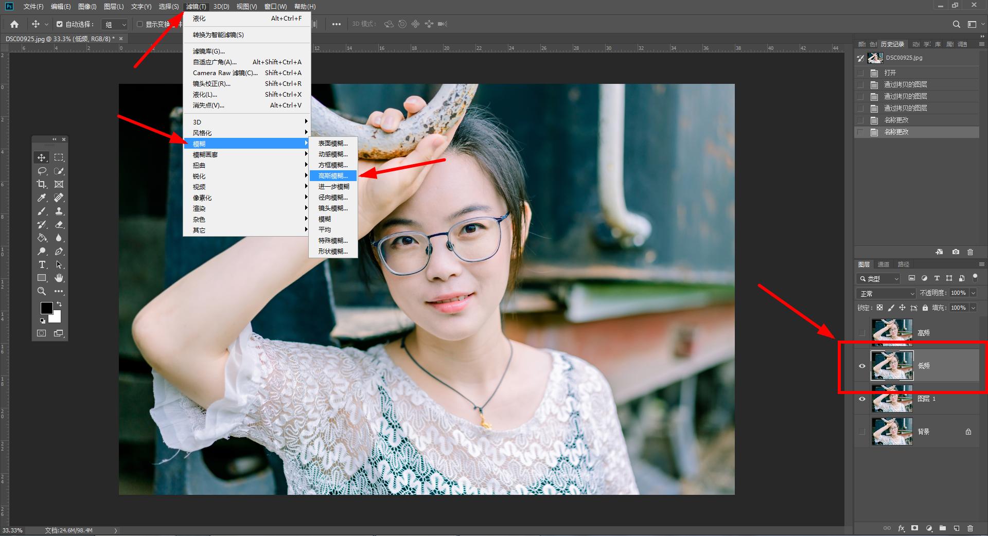Choose 动感模糊 from the blur submenu
The width and height of the screenshot is (988, 536).
[x=333, y=154]
